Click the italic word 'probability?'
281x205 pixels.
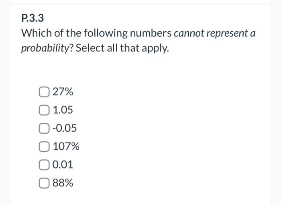click(x=47, y=48)
